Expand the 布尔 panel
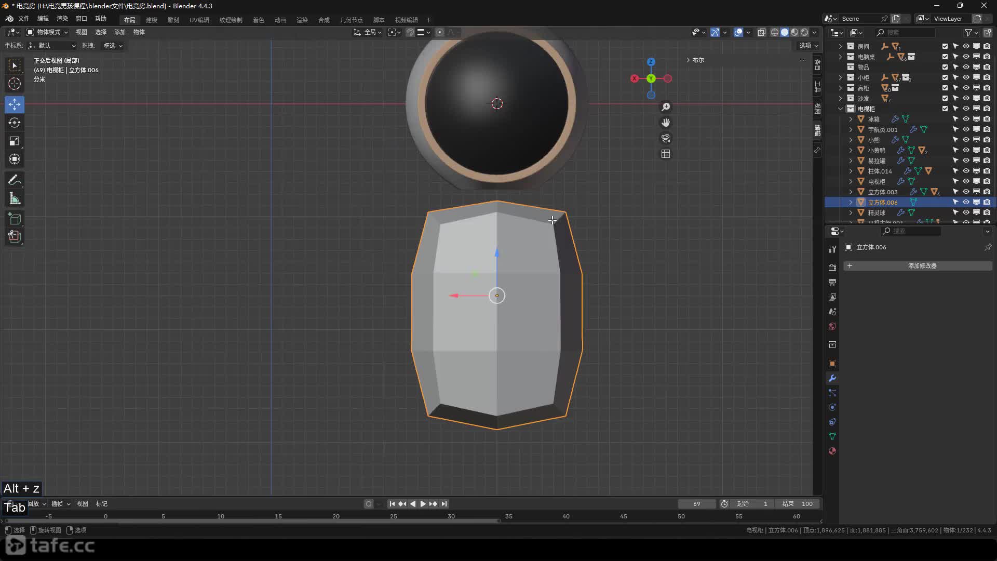 pyautogui.click(x=695, y=60)
